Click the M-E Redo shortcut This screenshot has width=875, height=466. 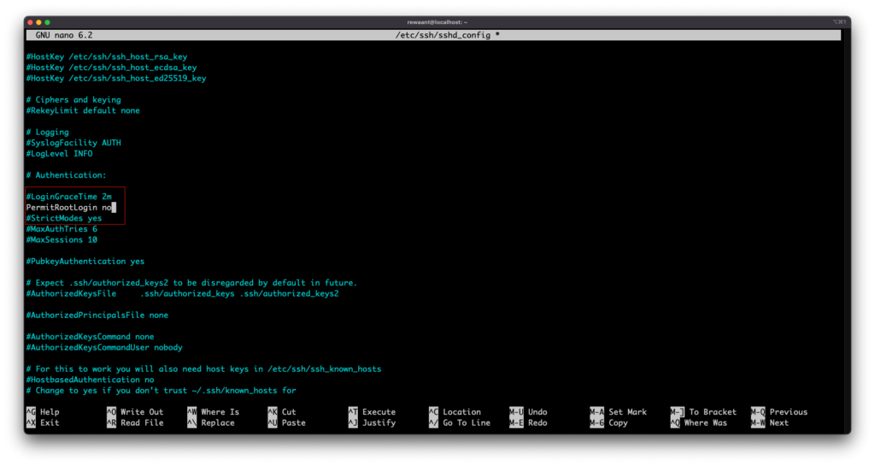[528, 422]
